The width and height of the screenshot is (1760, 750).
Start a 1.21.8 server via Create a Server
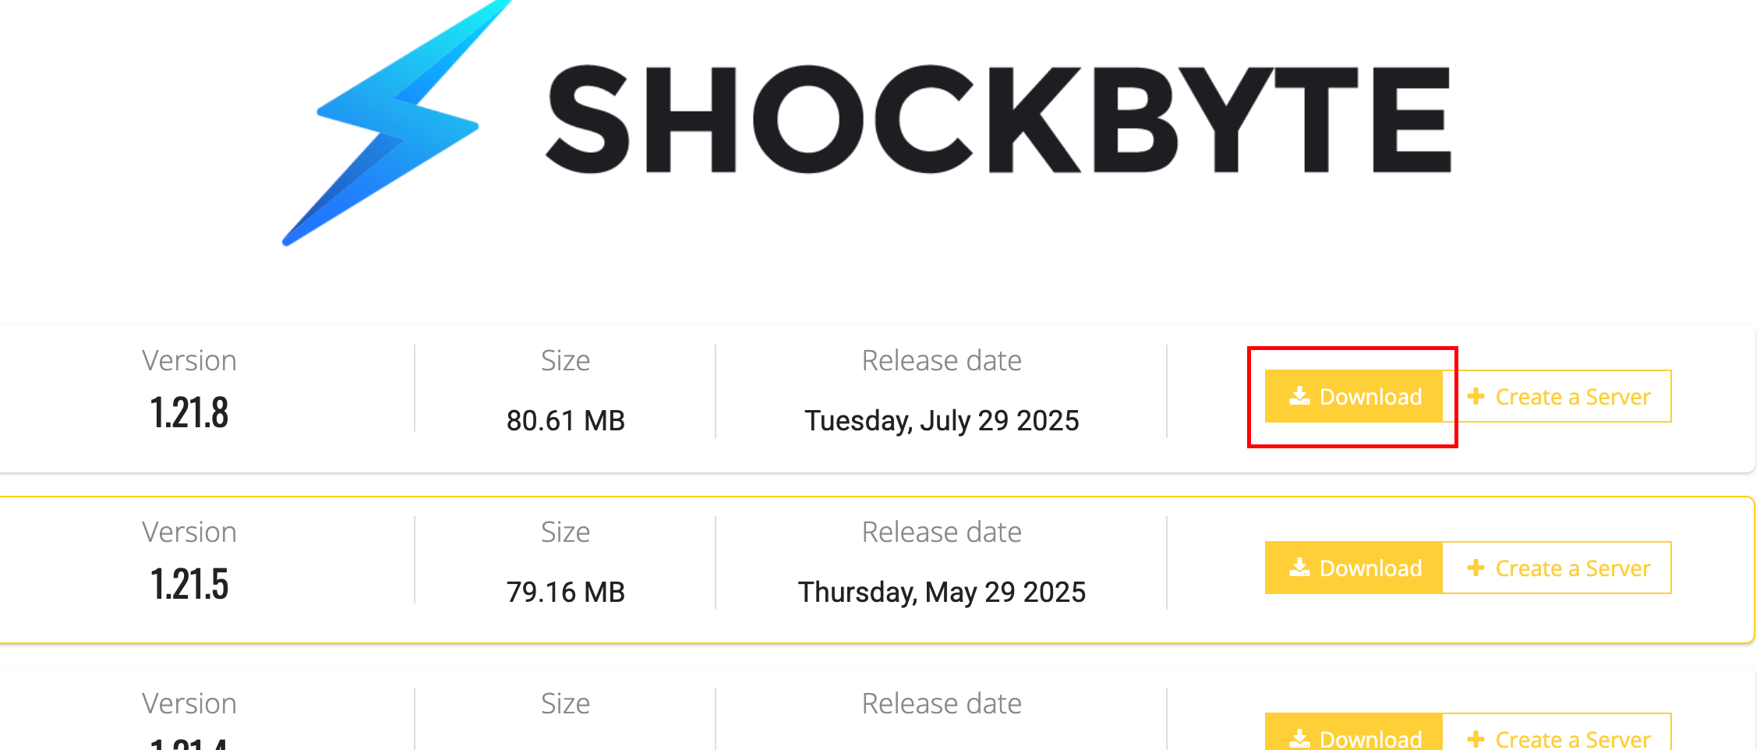1572,397
